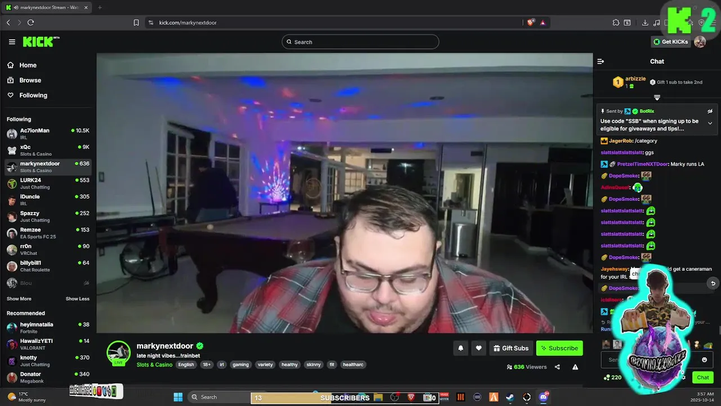721x406 pixels.
Task: Open Windows Start menu
Action: 178,397
